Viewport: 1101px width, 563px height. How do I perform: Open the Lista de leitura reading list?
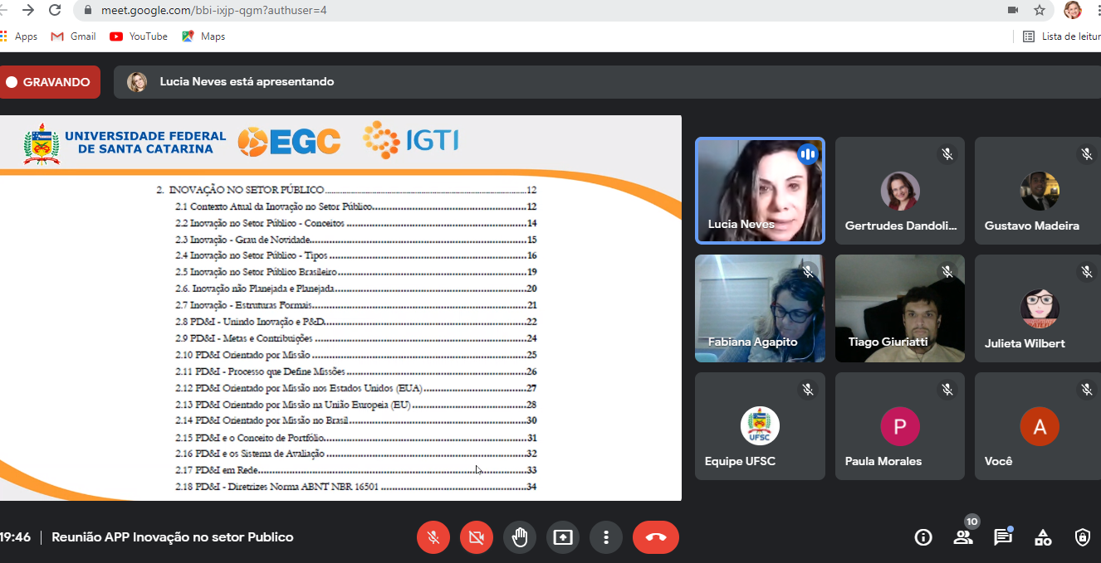tap(1062, 36)
